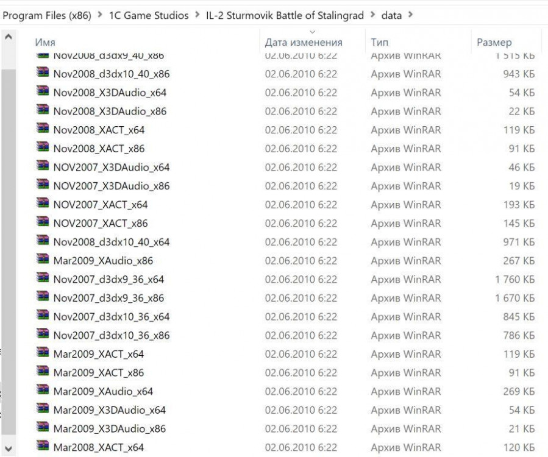Click date cell of NOV2007_X3DAudio_x86 row
548x457 pixels.
tap(301, 186)
